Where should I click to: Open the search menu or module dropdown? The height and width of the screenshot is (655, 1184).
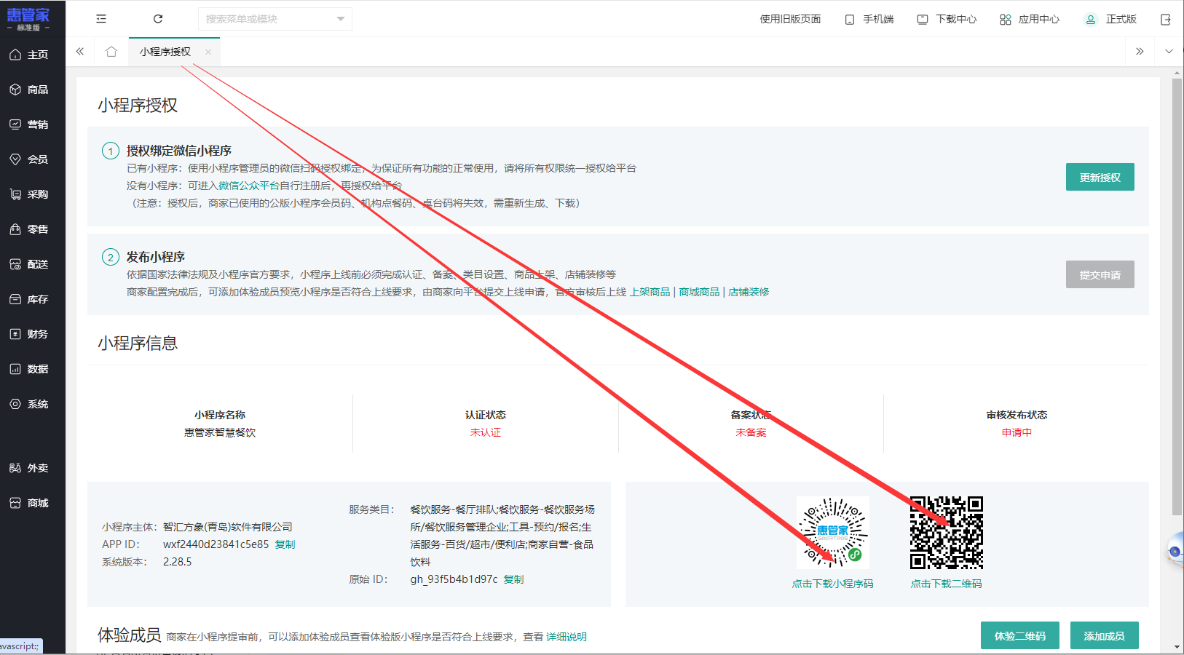pos(275,19)
